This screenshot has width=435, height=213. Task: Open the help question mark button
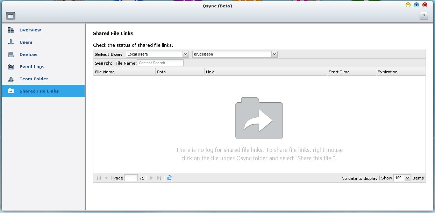pos(424,16)
